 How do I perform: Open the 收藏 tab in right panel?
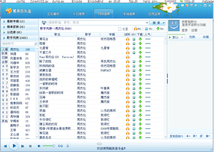click(206, 37)
